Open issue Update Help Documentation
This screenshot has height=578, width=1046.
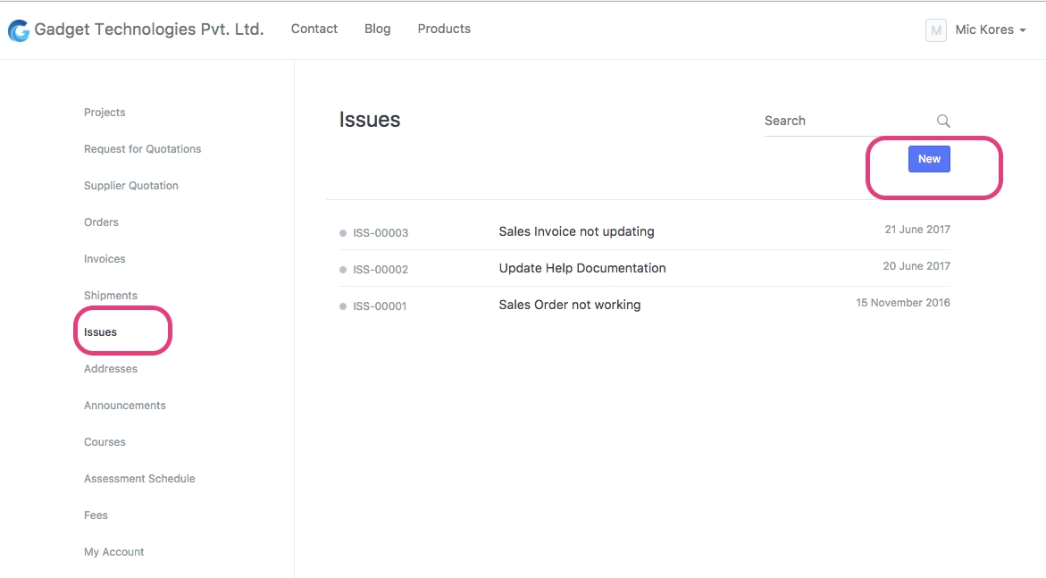(582, 268)
